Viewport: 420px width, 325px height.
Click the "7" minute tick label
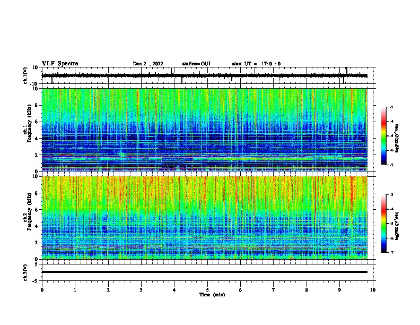pos(274,290)
